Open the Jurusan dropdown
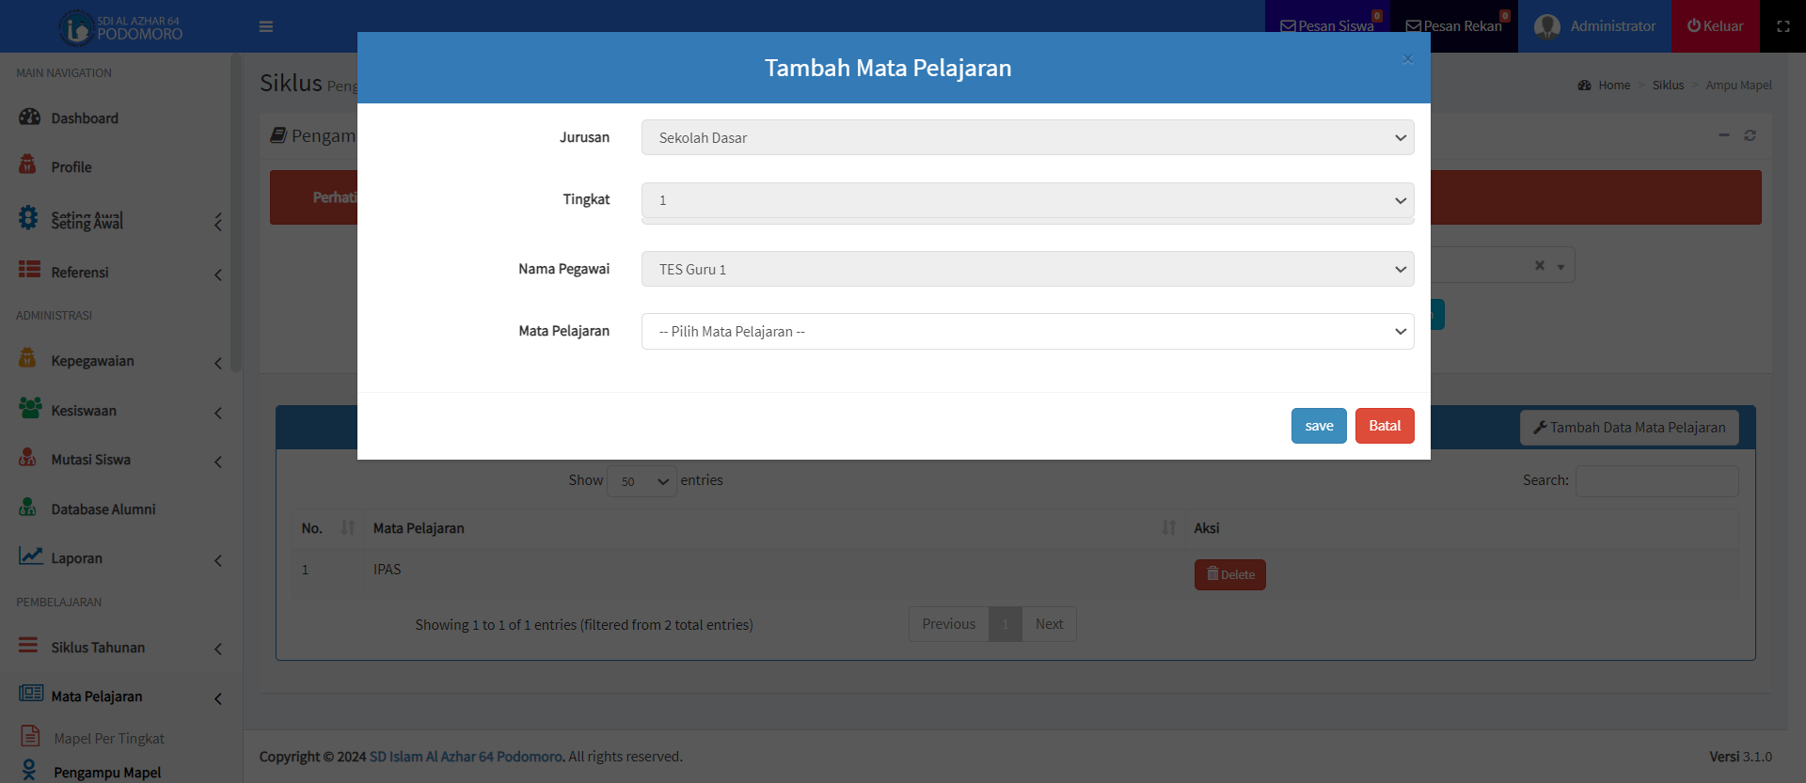The image size is (1806, 783). click(1027, 137)
